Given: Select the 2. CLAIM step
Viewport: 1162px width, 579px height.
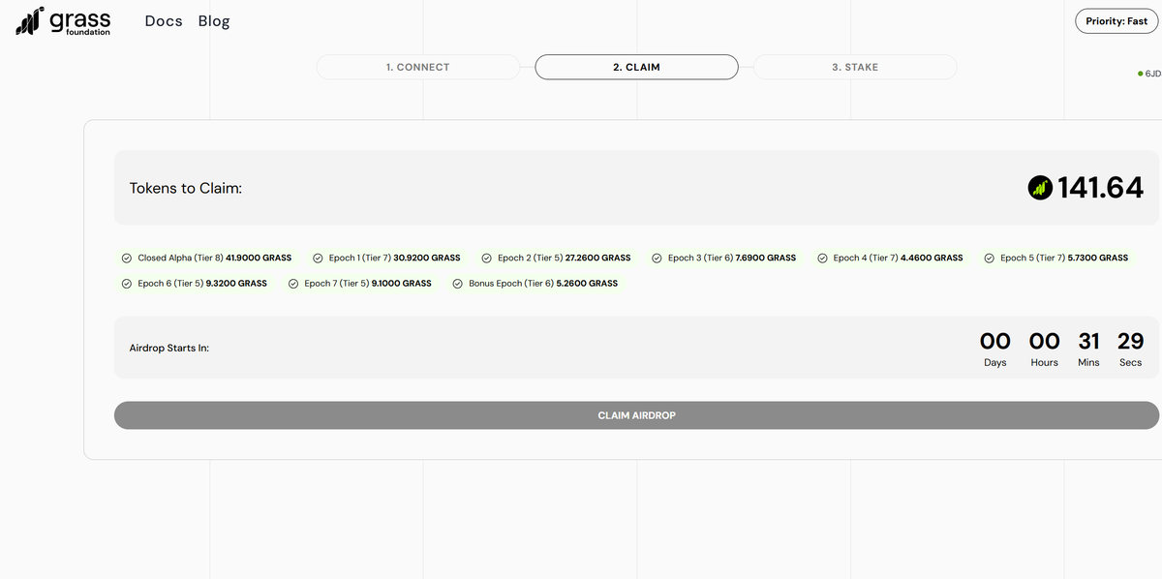Looking at the screenshot, I should [x=636, y=67].
